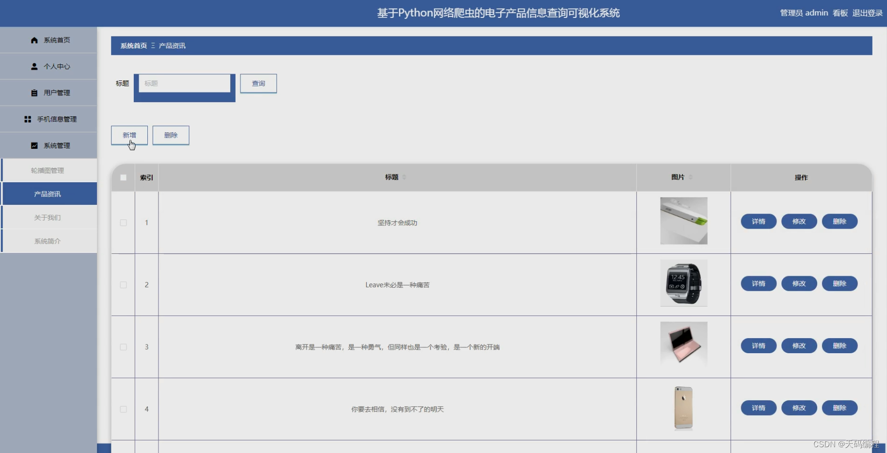
Task: Click 系统首页 breadcrumb link
Action: 134,46
